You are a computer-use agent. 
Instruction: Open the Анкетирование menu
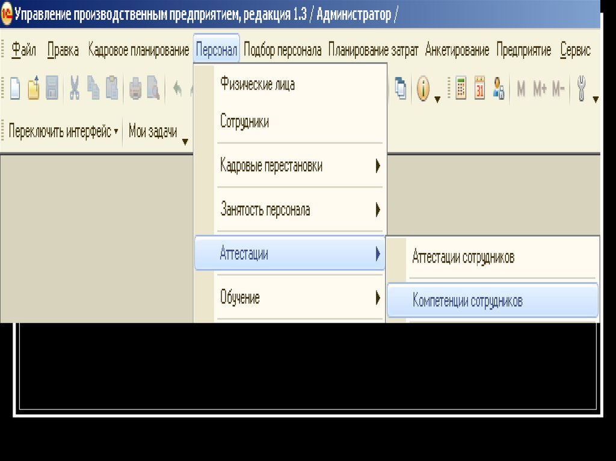pyautogui.click(x=457, y=50)
